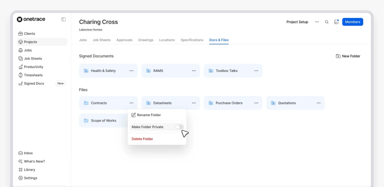This screenshot has width=384, height=187.
Task: Open the header more options menu
Action: (317, 22)
